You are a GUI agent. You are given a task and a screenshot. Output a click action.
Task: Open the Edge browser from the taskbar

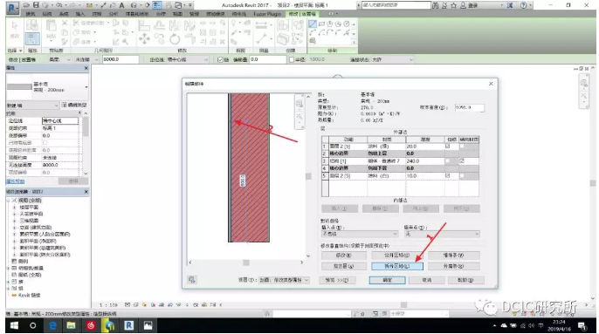click(52, 325)
